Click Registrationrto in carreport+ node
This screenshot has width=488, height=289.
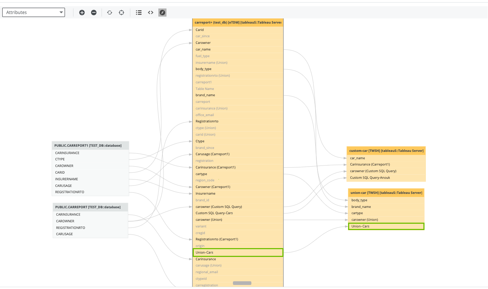[238, 121]
